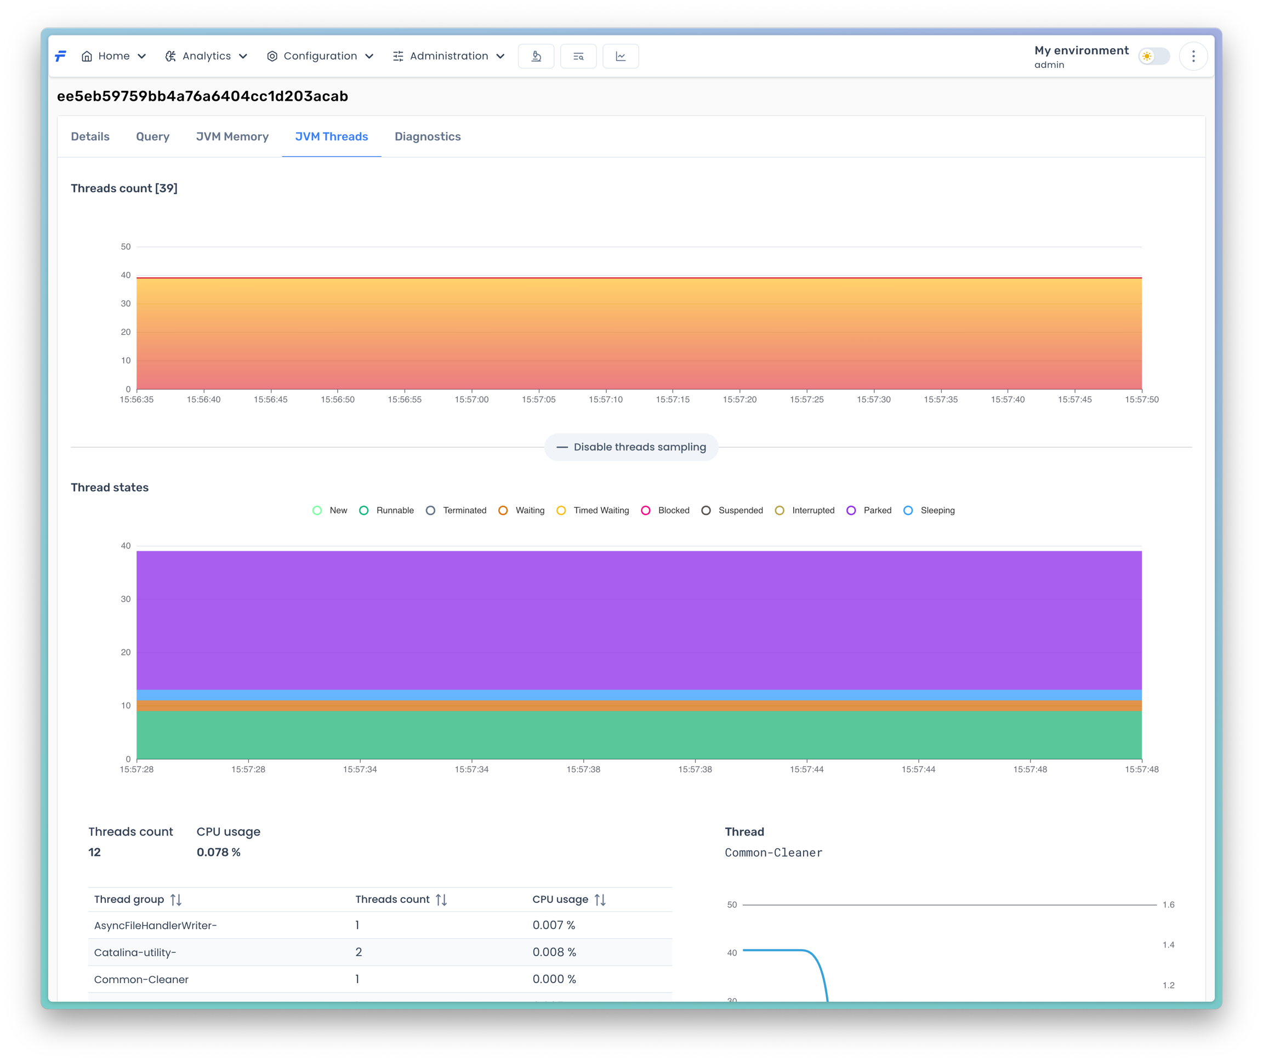Sort by Thread group column arrows

(176, 900)
